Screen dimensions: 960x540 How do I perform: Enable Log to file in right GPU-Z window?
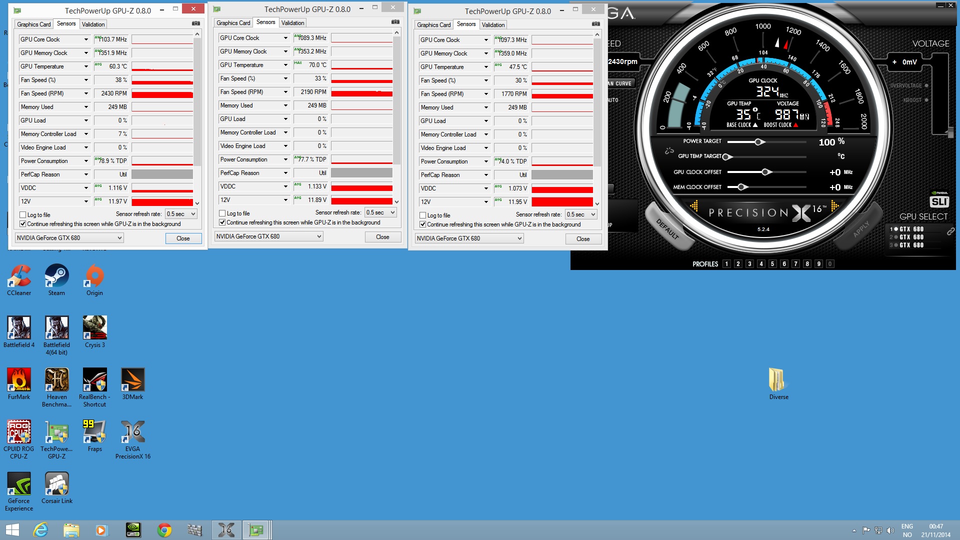[x=422, y=215]
